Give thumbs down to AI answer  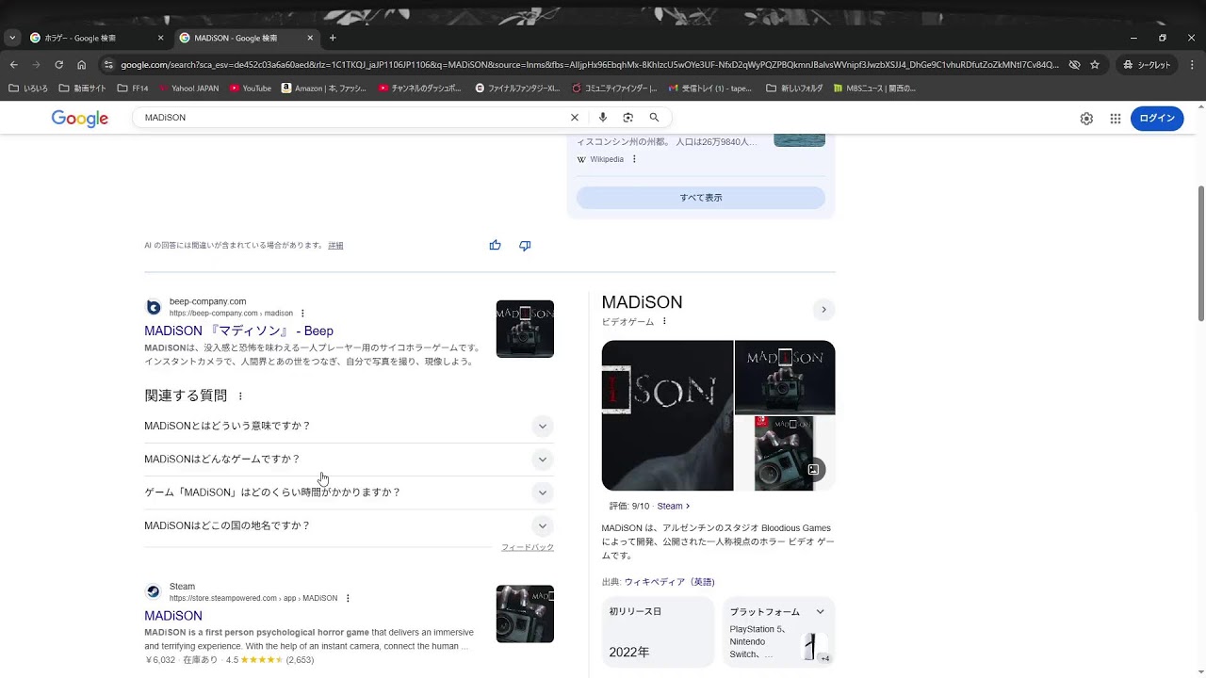click(x=525, y=246)
